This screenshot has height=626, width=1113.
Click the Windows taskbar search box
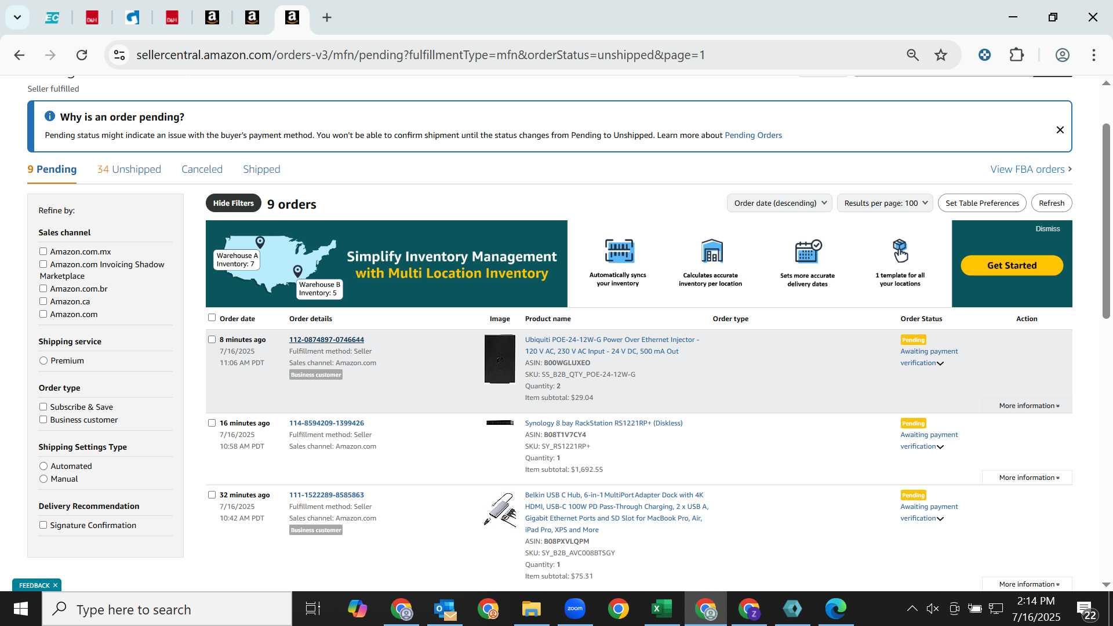point(167,609)
